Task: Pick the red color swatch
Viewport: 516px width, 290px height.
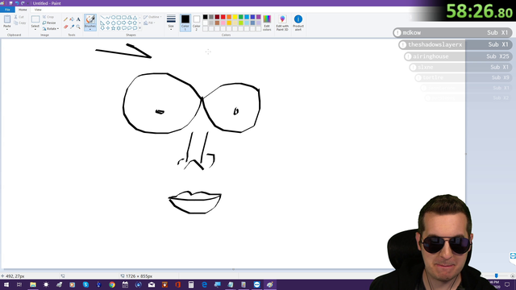Action: coord(223,17)
